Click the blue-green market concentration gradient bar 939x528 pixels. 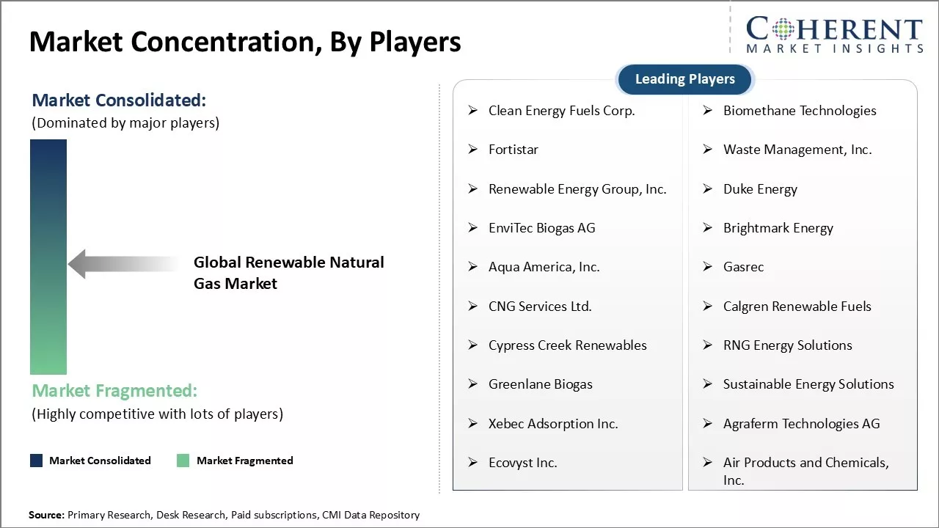pos(48,257)
